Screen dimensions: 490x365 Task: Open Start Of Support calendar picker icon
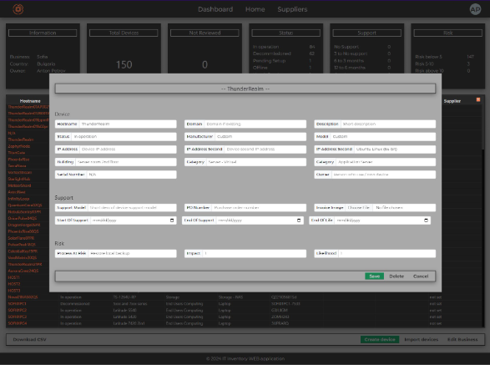[x=172, y=221]
